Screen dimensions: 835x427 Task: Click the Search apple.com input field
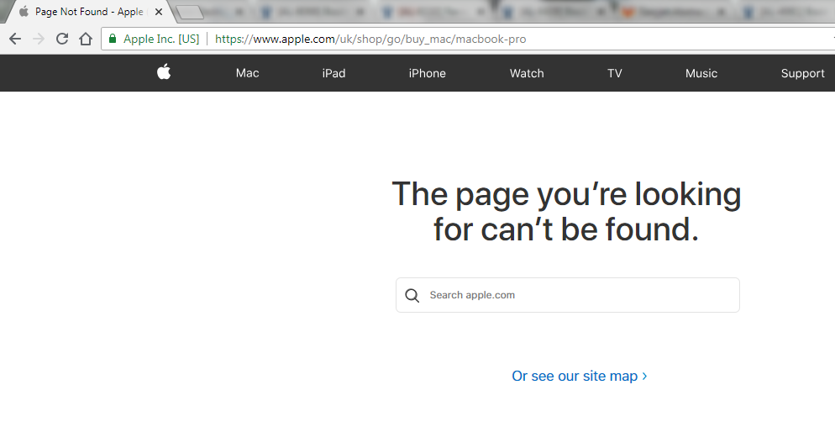568,295
